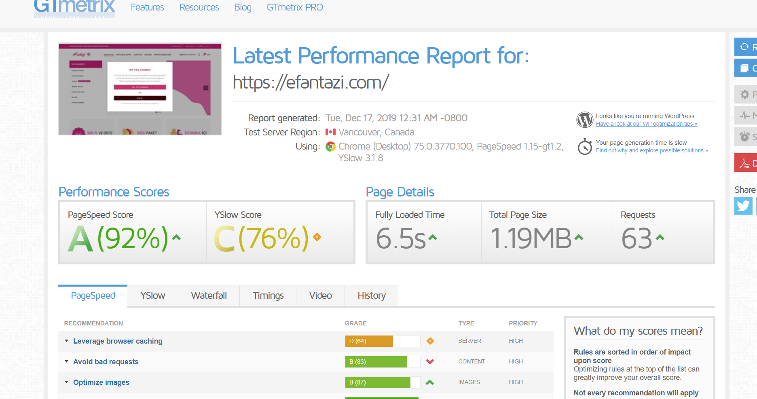
Task: Open the Resources nav link
Action: point(199,7)
